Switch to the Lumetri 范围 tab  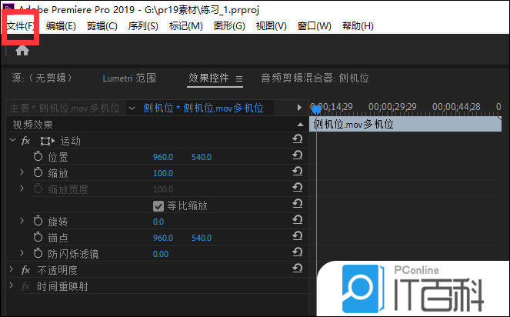[129, 78]
